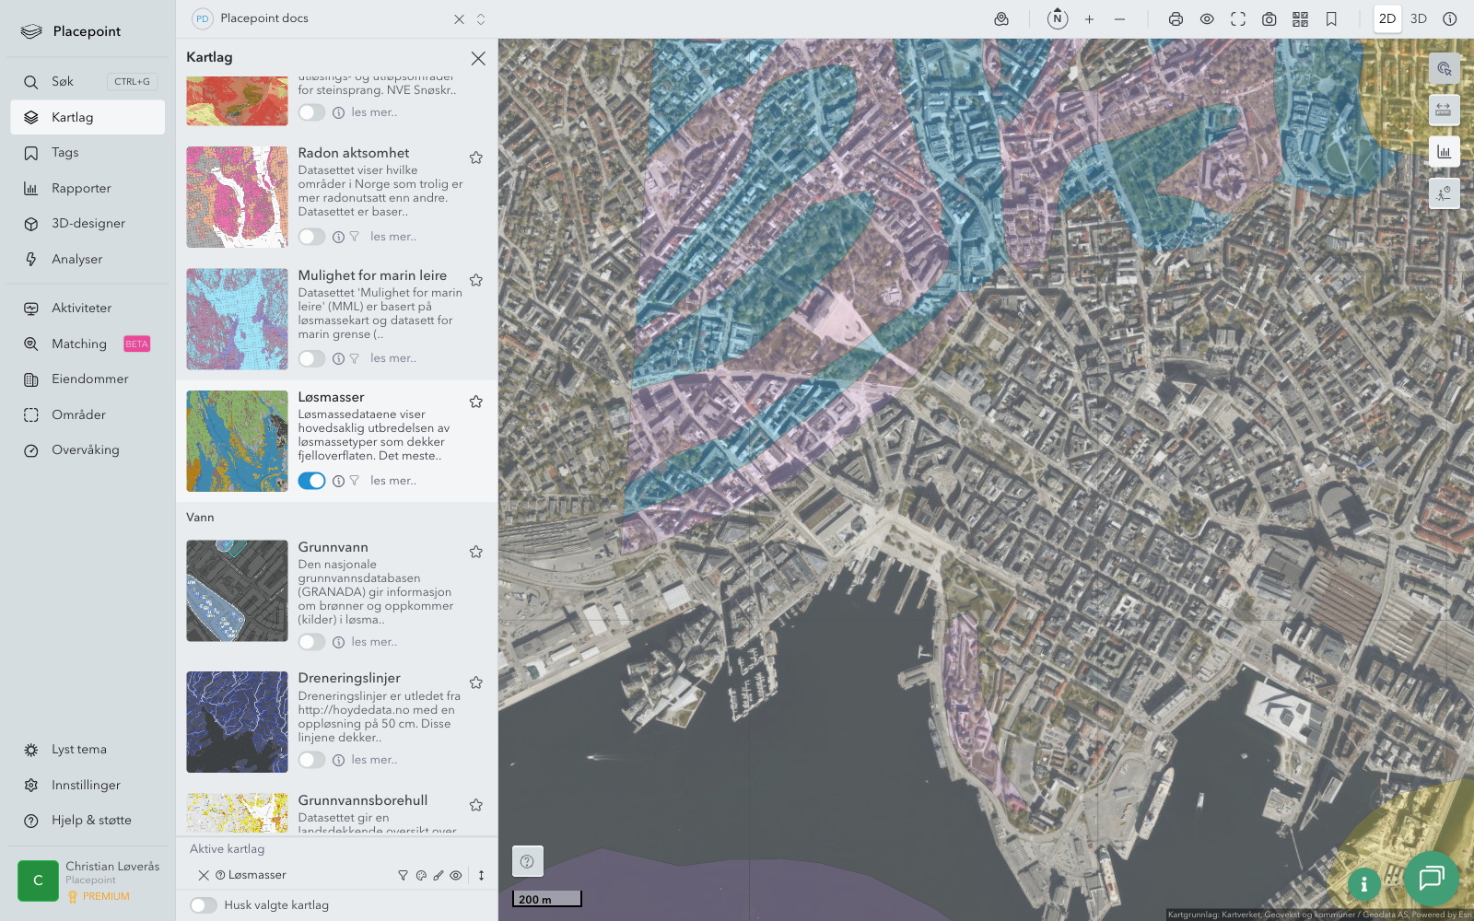1474x921 pixels.
Task: Open filter on active Løsmasser layer
Action: coord(403,876)
